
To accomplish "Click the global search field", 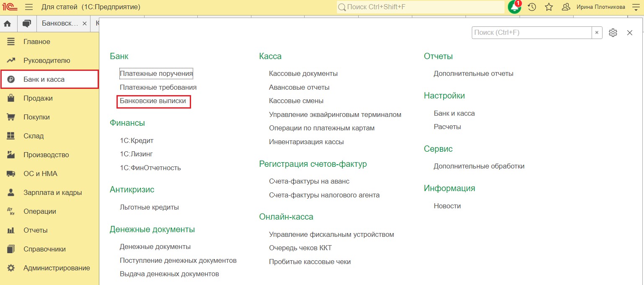I will point(421,7).
